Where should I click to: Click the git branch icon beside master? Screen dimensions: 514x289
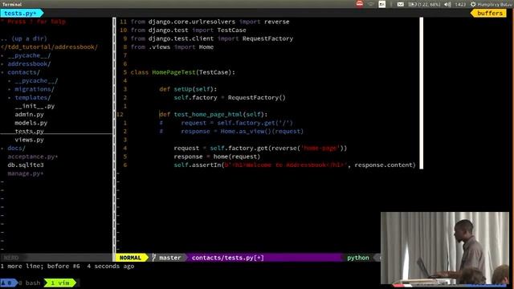coord(154,258)
